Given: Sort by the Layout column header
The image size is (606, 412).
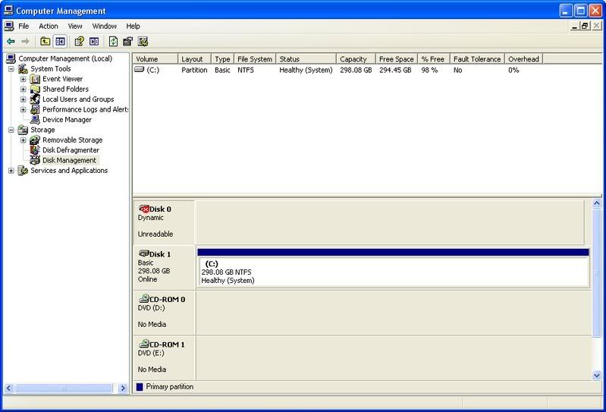Looking at the screenshot, I should pyautogui.click(x=194, y=59).
